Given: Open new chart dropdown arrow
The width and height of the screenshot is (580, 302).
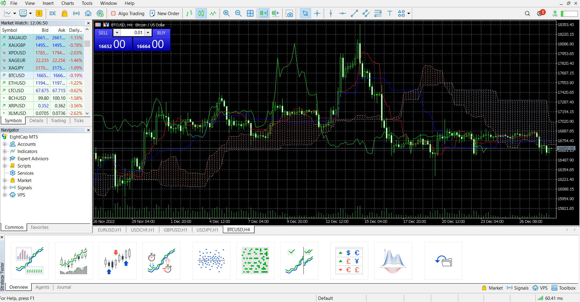Looking at the screenshot, I should (x=14, y=13).
